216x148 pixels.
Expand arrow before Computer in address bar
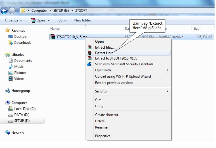[x=28, y=11]
